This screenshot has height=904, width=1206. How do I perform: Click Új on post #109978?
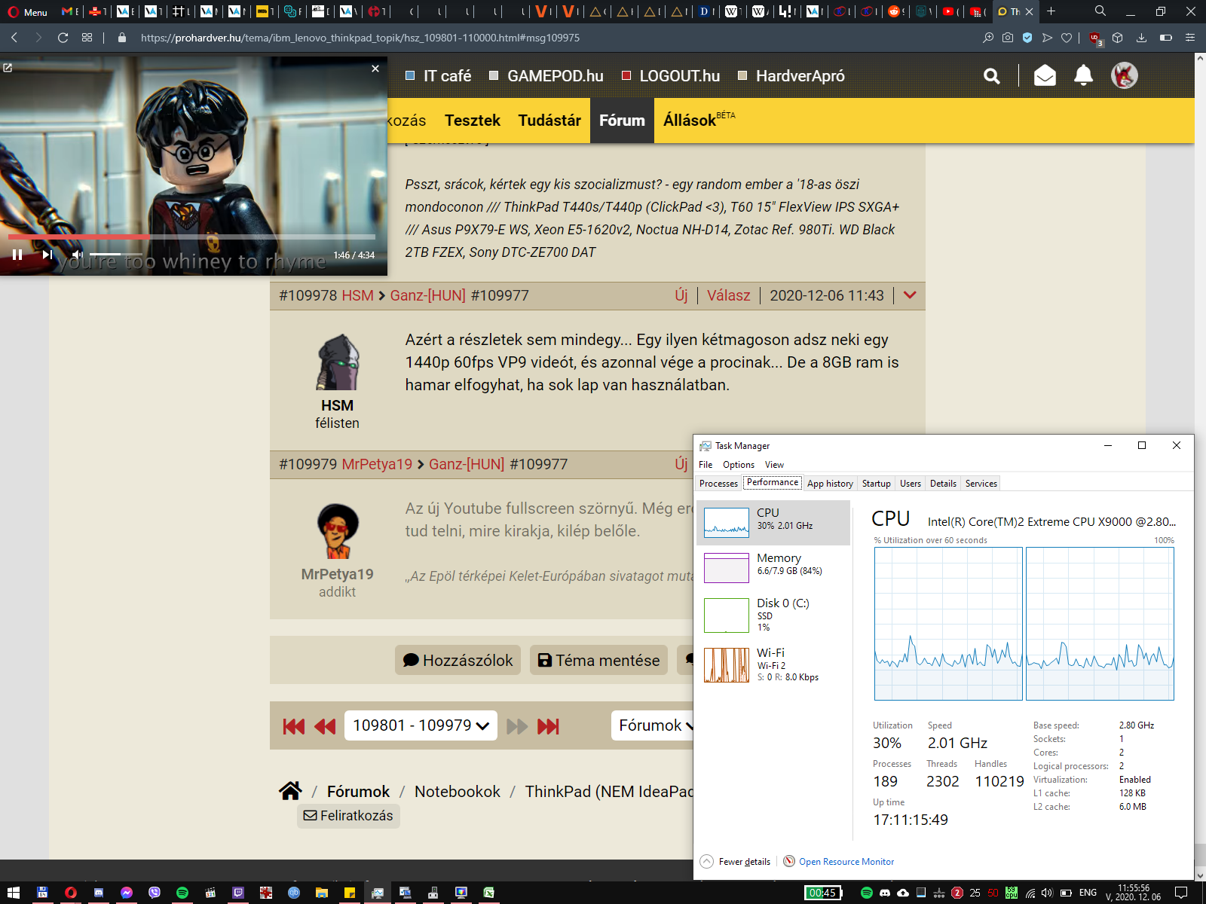pos(681,295)
